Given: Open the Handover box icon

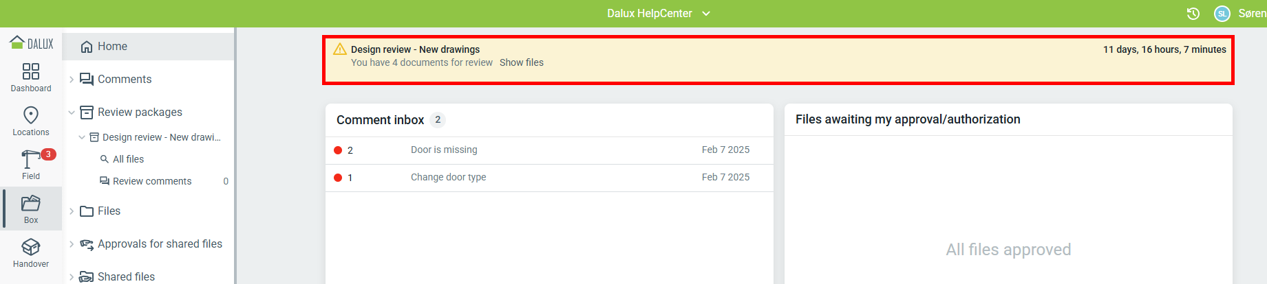Looking at the screenshot, I should (x=31, y=248).
